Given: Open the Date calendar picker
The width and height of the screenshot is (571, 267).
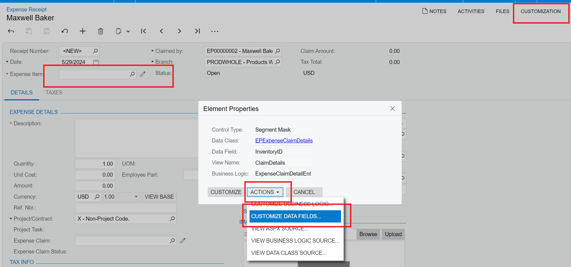Looking at the screenshot, I should point(96,62).
